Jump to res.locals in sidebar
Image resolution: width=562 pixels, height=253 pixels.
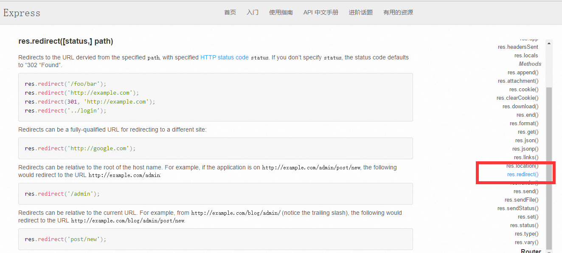526,56
